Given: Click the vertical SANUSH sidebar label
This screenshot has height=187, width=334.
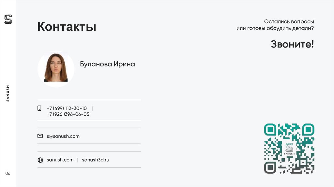Looking at the screenshot, I should pos(8,93).
